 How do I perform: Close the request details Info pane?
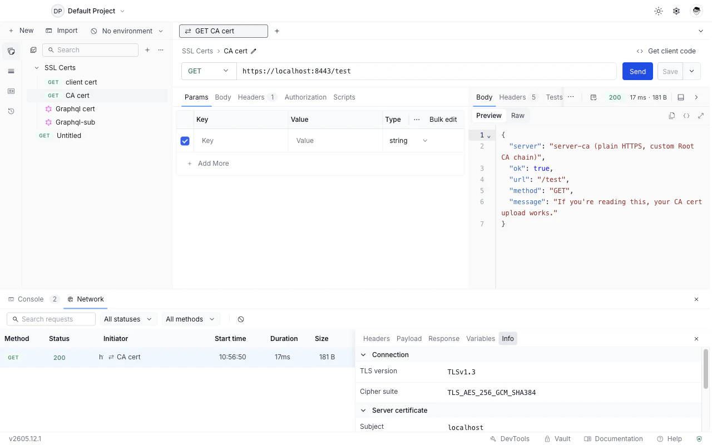pos(696,339)
